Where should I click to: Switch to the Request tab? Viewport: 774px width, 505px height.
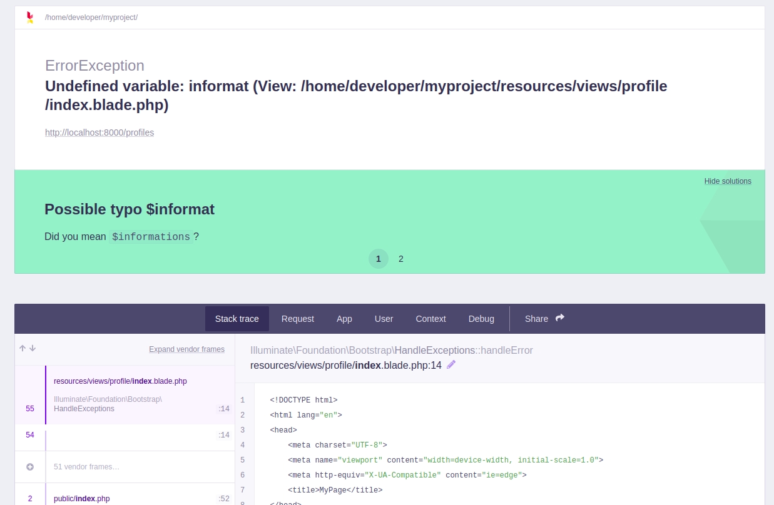click(297, 319)
